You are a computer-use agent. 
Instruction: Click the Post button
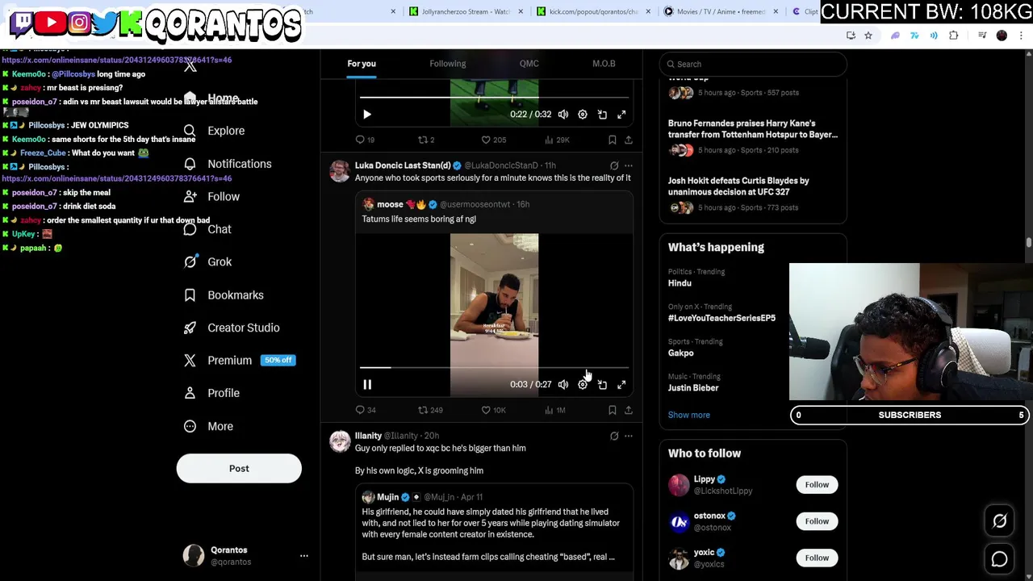(x=239, y=468)
